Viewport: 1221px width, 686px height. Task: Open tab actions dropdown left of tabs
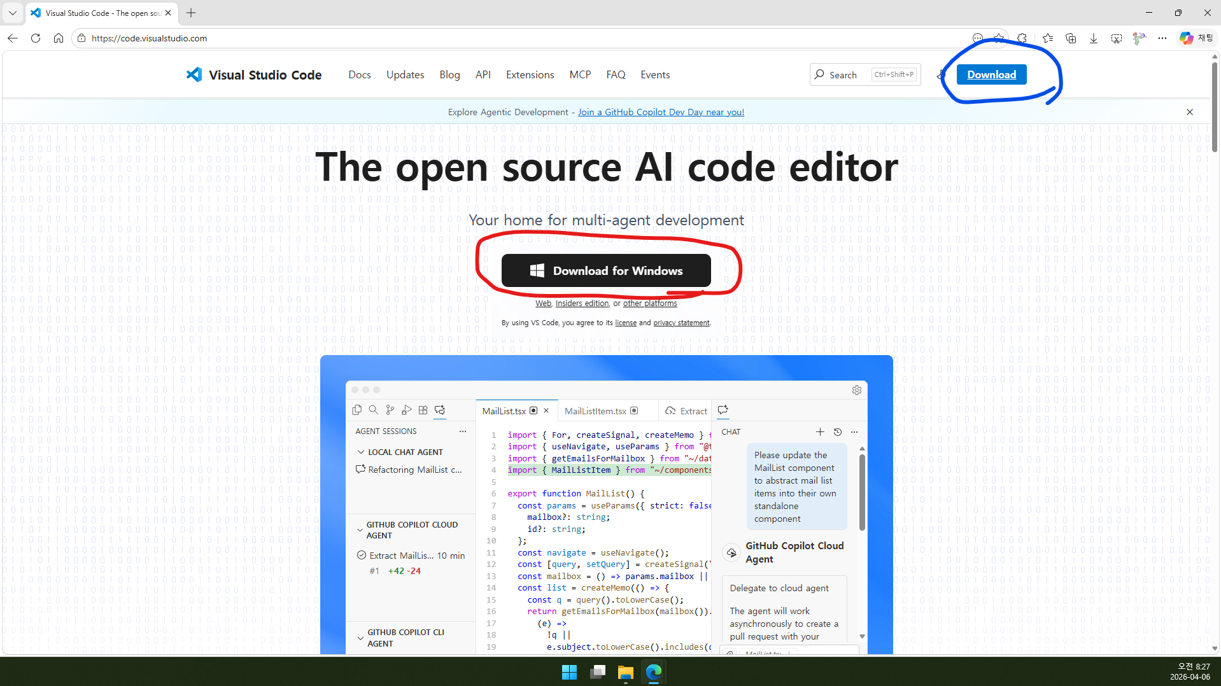click(x=12, y=13)
